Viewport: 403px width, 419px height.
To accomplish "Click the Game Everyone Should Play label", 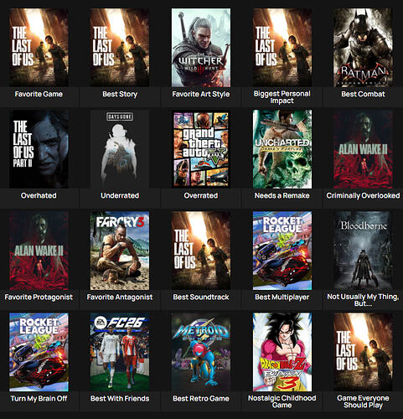I will point(363,401).
